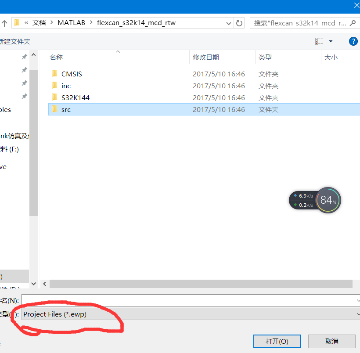This screenshot has width=360, height=353.
Task: Select the src folder name
Action: [x=66, y=110]
